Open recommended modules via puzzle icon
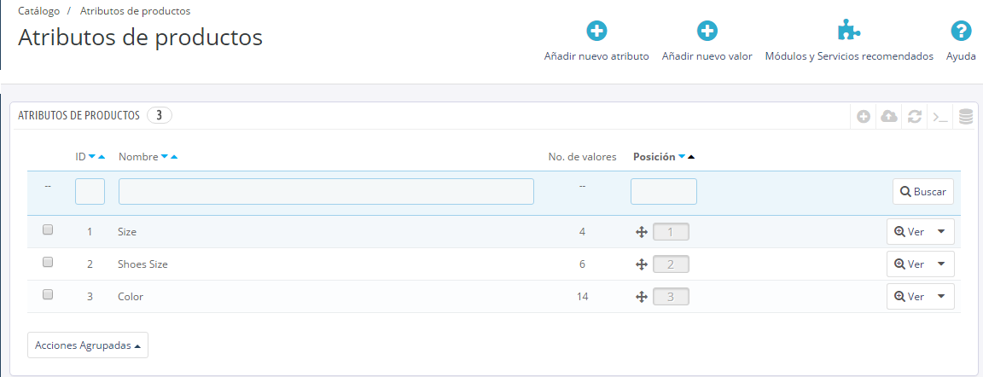 tap(848, 32)
